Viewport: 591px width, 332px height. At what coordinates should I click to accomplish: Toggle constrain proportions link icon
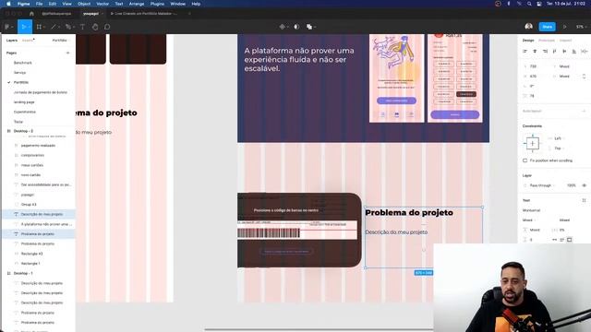pyautogui.click(x=585, y=77)
